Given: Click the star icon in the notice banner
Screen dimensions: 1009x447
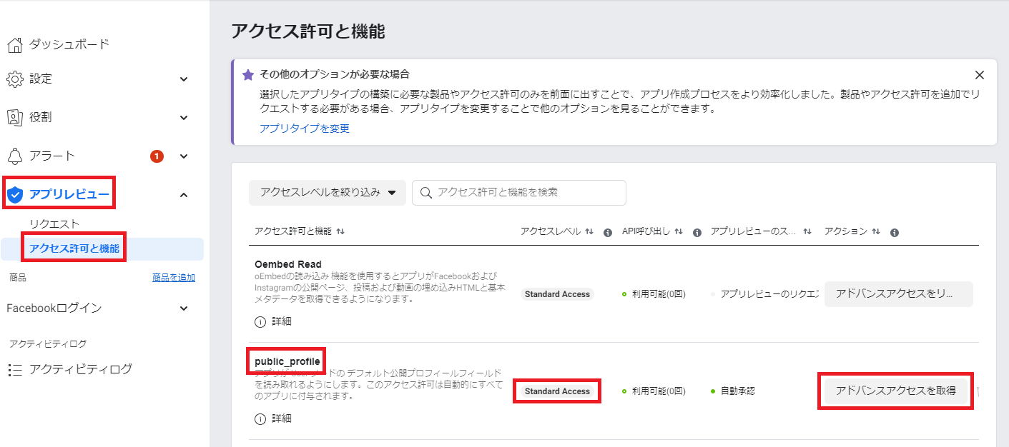Looking at the screenshot, I should click(x=248, y=74).
